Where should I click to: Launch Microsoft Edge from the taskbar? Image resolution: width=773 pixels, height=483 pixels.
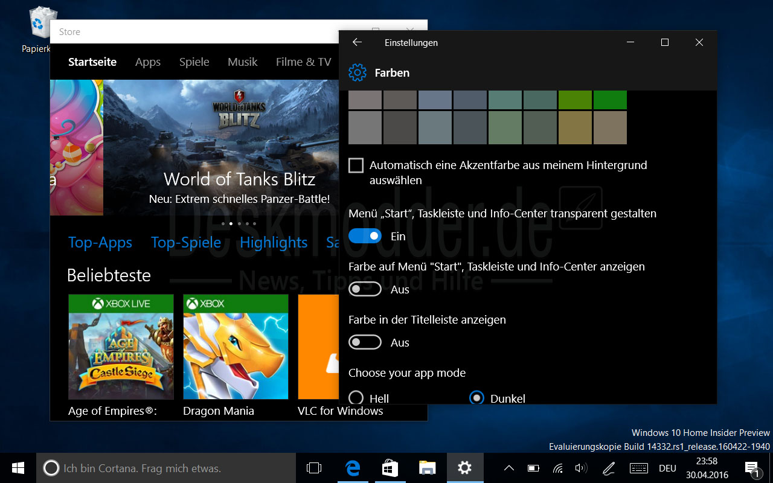click(x=353, y=468)
